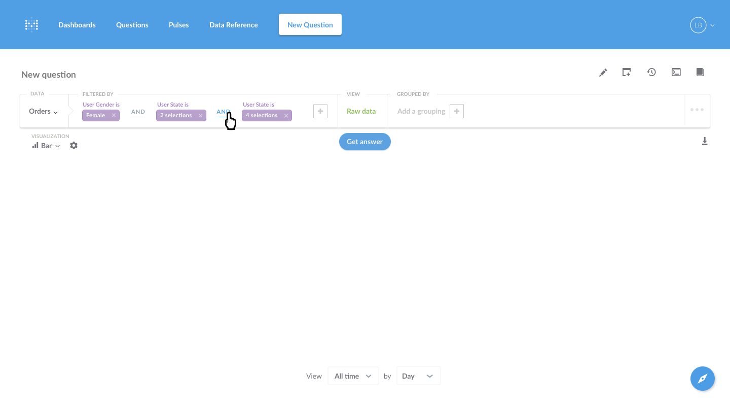Open the native SQL editor console icon
730x406 pixels.
point(676,72)
